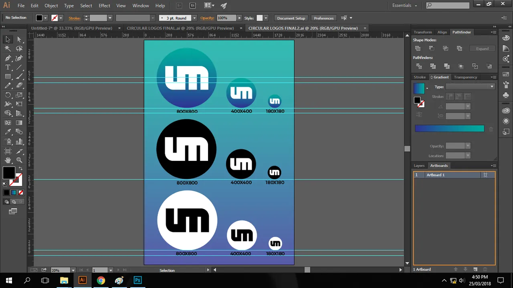Open the fill color dropdown in control bar

(x=46, y=18)
